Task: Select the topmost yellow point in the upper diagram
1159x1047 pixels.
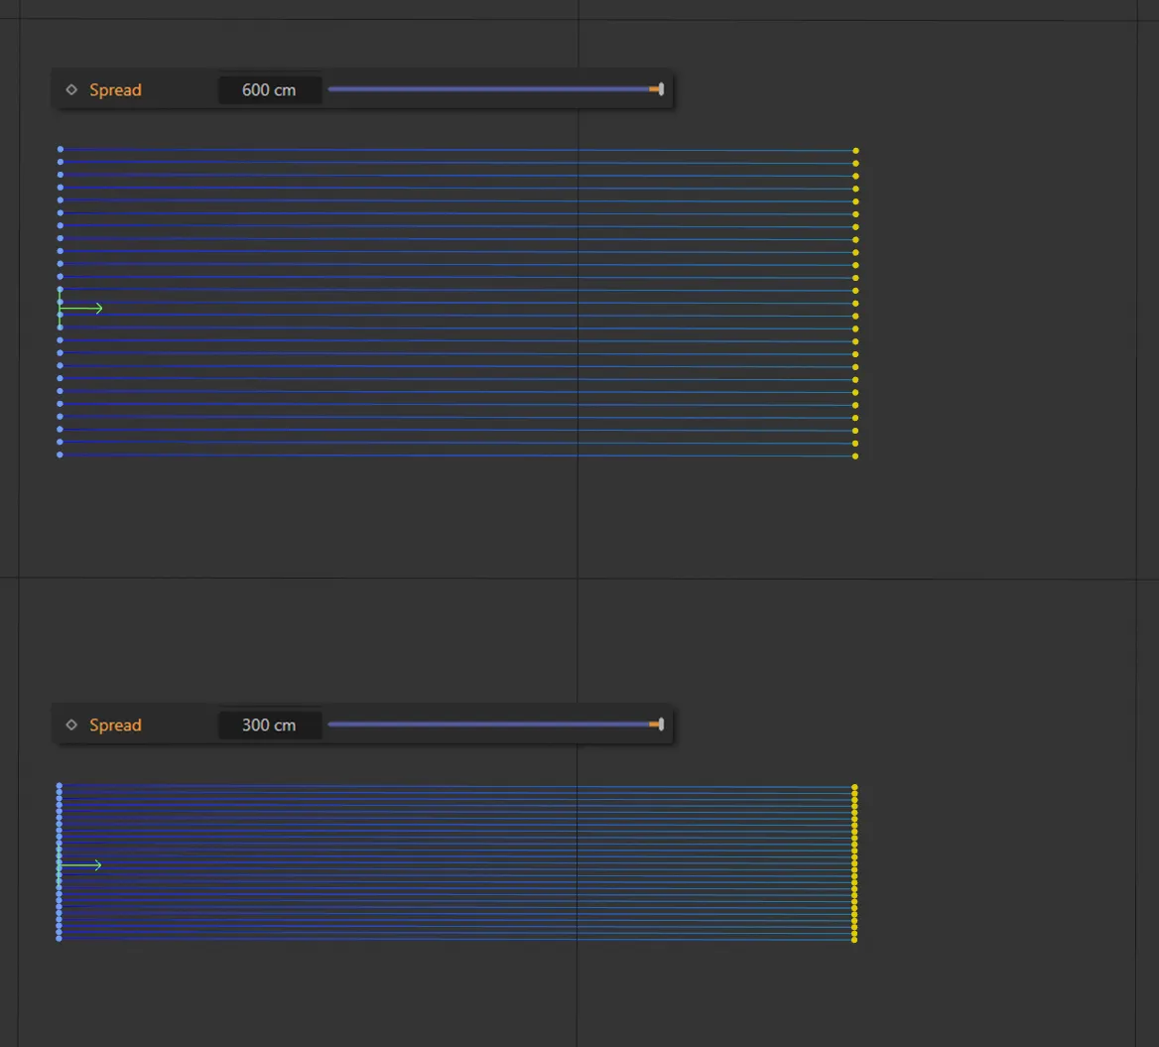Action: [855, 151]
